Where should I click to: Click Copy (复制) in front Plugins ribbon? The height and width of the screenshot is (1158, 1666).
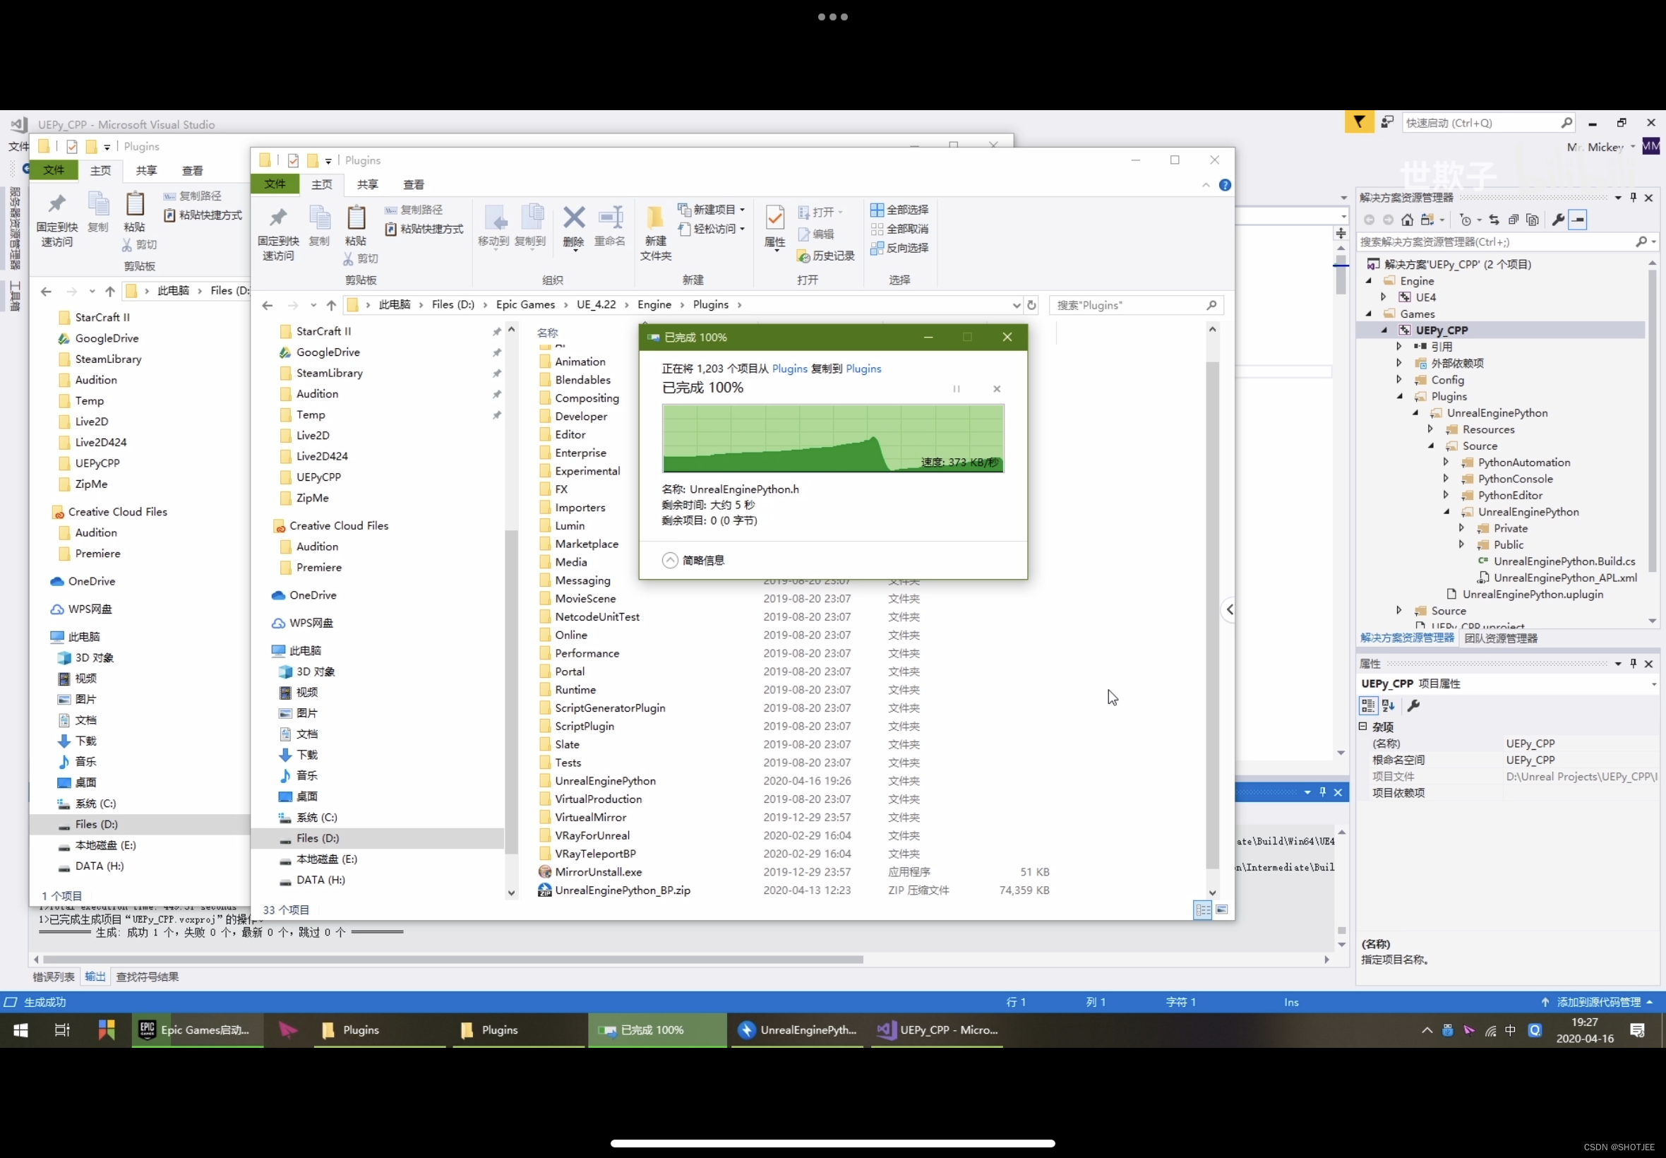(x=319, y=226)
